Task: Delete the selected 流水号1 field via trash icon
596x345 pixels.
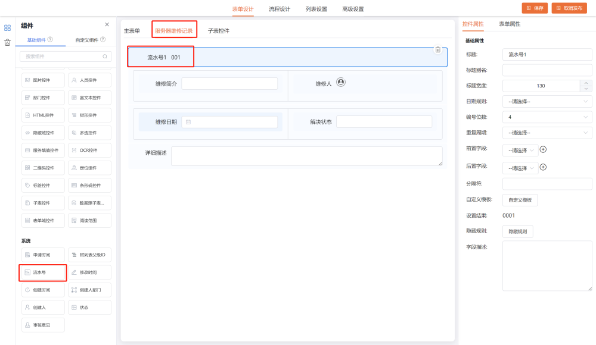Action: tap(438, 50)
